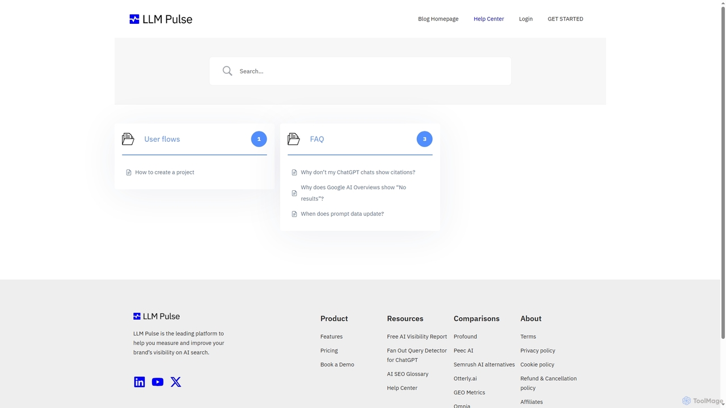Open Affiliates footer link
The image size is (726, 408).
click(531, 402)
